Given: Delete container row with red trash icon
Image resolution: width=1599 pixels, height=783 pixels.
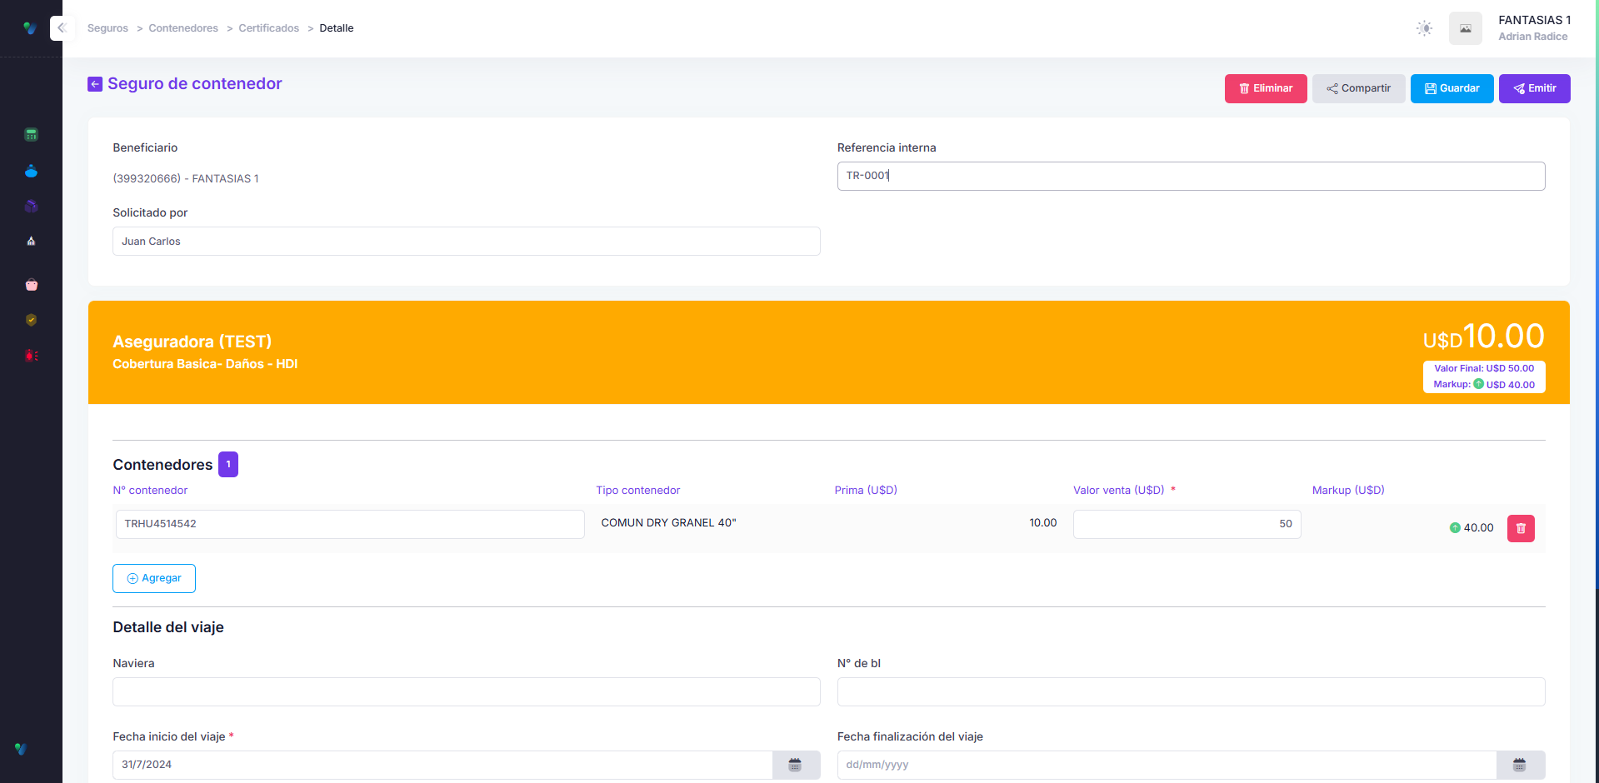Looking at the screenshot, I should point(1521,528).
